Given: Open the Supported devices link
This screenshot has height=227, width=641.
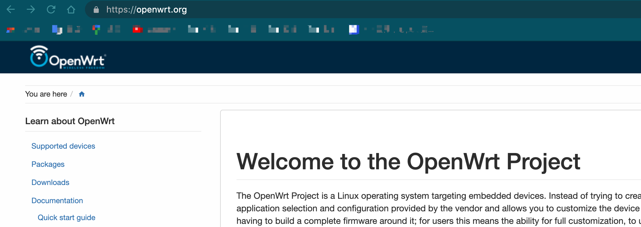Looking at the screenshot, I should pyautogui.click(x=63, y=146).
